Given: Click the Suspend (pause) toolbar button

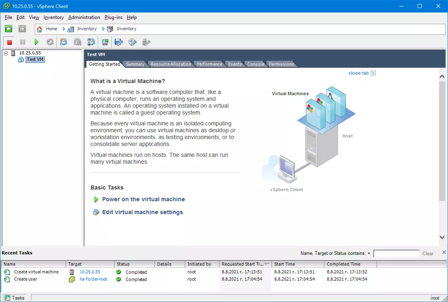Looking at the screenshot, I should [23, 42].
